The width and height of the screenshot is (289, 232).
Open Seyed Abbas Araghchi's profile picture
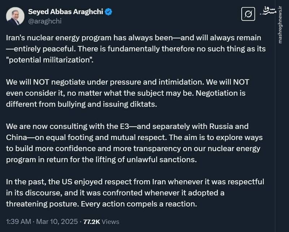14,16
